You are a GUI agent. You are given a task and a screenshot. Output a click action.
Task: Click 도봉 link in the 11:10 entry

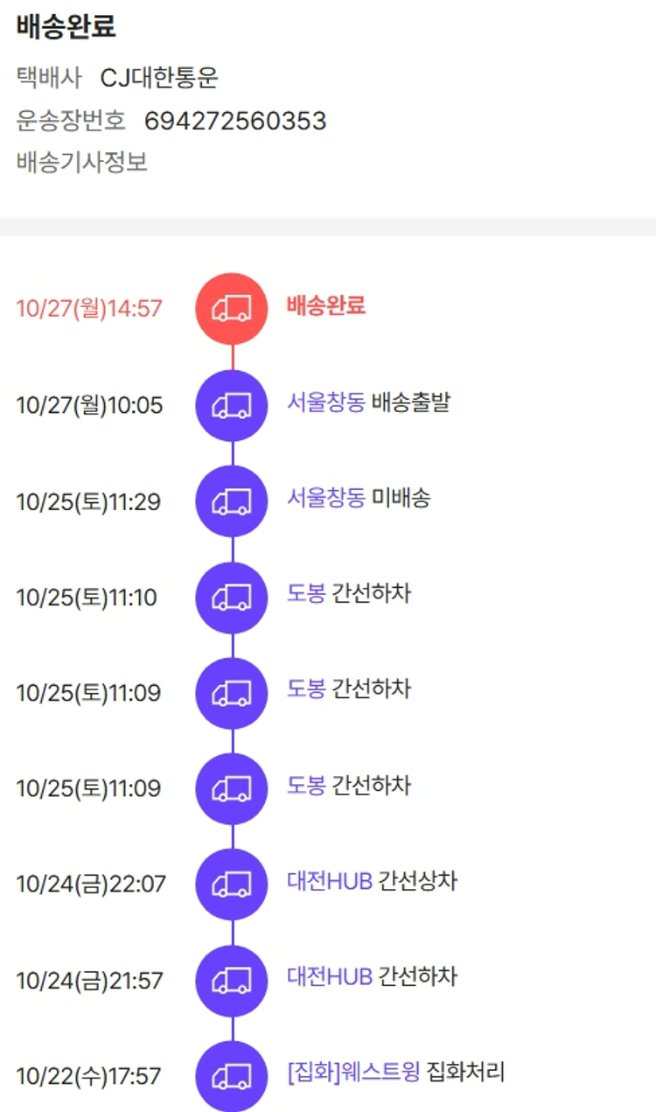pyautogui.click(x=306, y=594)
